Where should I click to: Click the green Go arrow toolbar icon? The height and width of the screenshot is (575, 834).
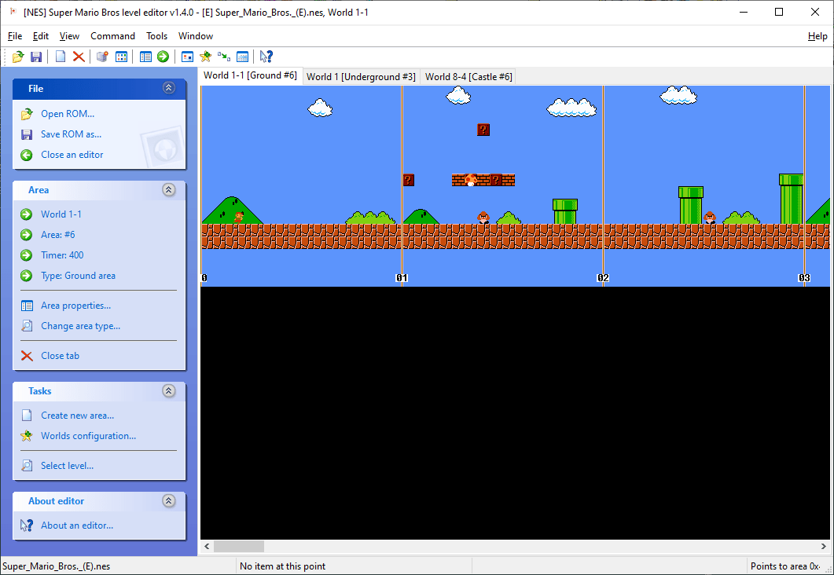[163, 57]
